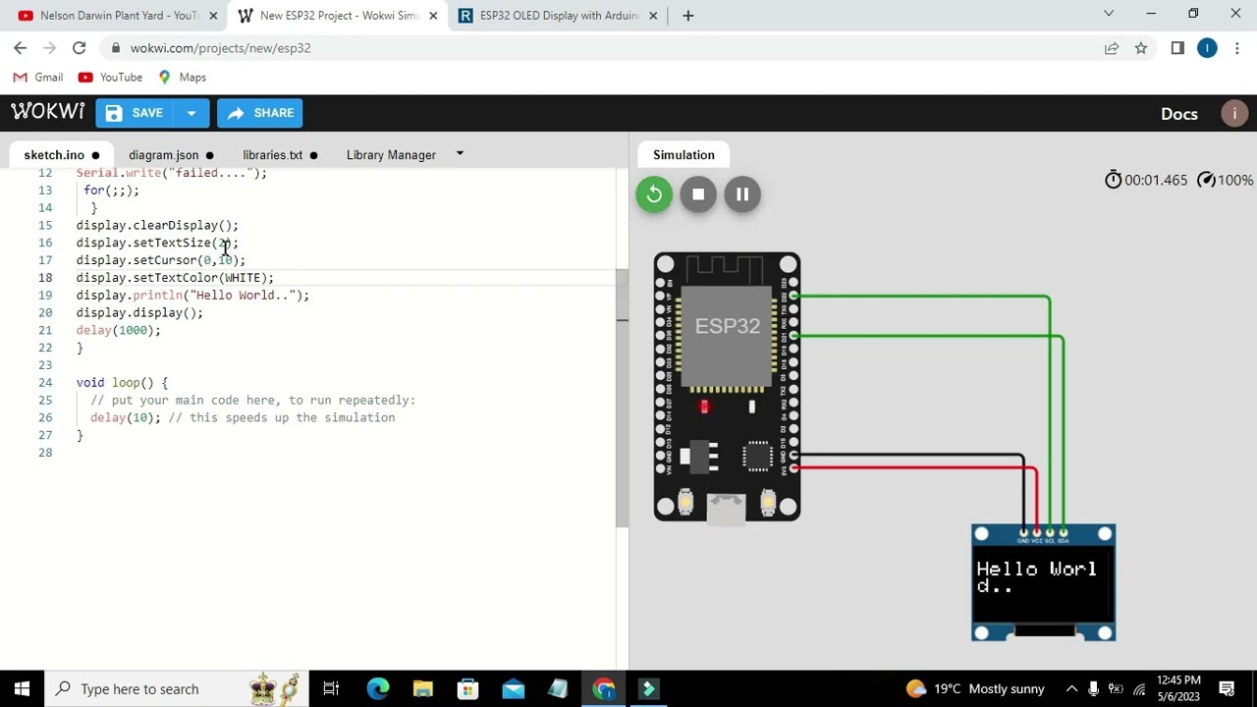Show hidden system tray icons
Screen dimensions: 1257x707
coord(1071,688)
